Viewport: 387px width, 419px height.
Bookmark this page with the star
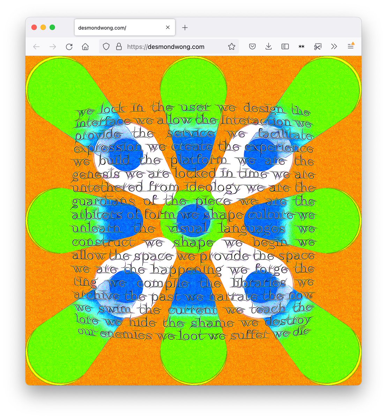(x=232, y=47)
